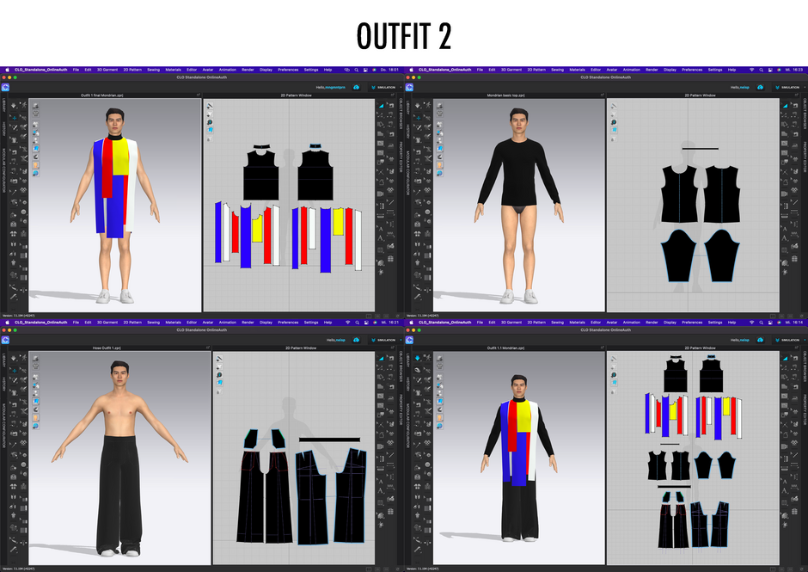
Task: Select the thin black strip pattern in Mondrian basic top 2D window
Action: [701, 149]
